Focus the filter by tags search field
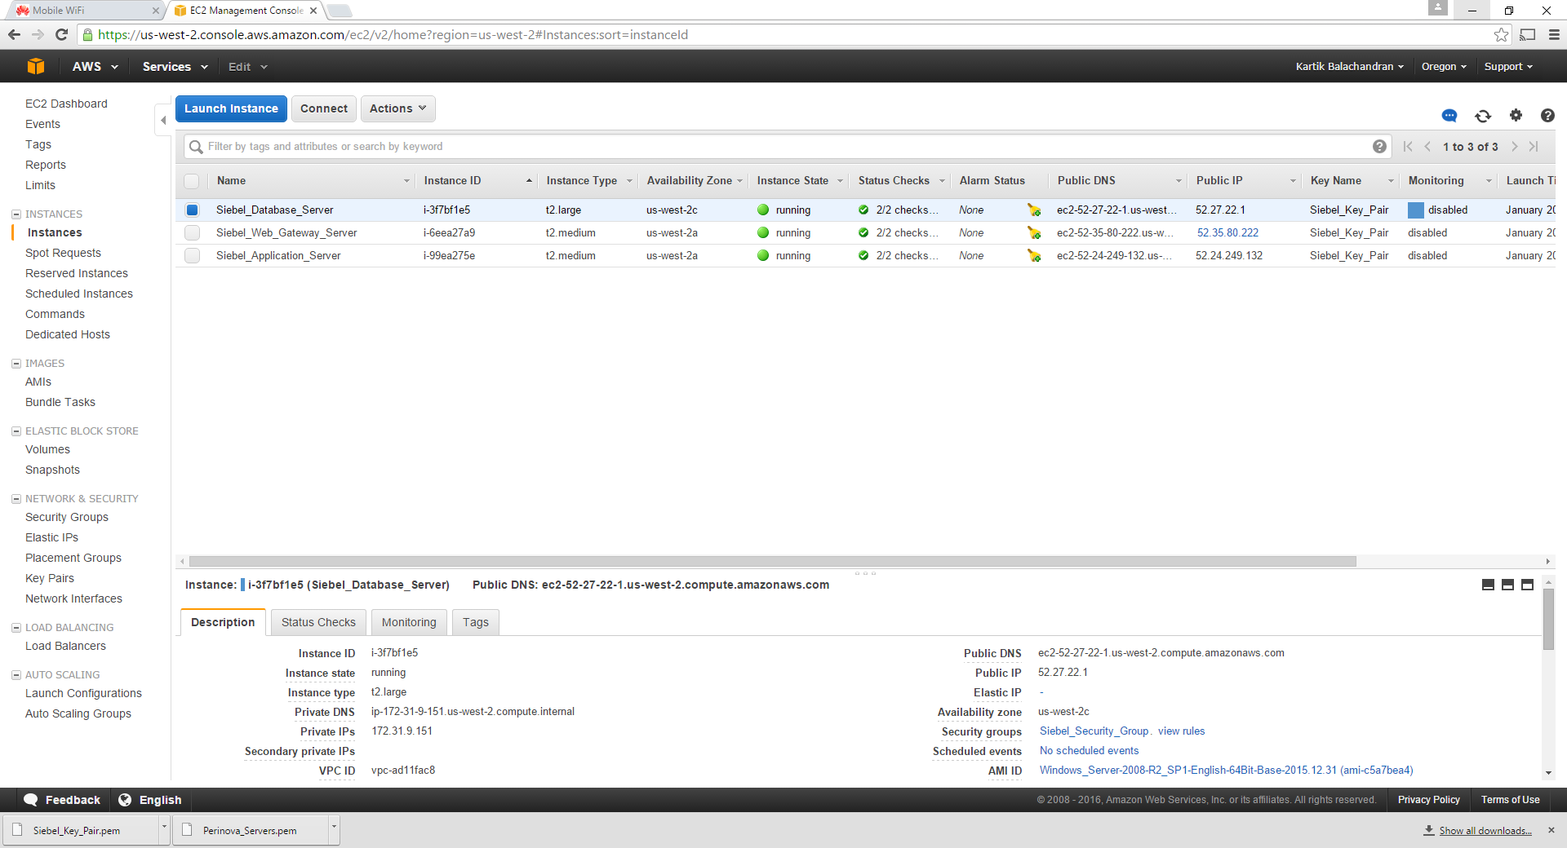The image size is (1567, 848). tap(788, 147)
